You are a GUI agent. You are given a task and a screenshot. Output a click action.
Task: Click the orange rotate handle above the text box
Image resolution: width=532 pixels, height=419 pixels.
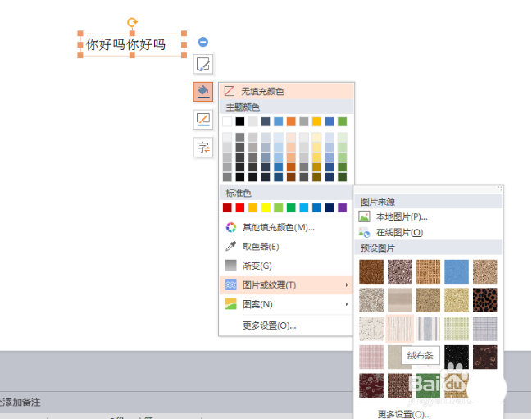(x=133, y=22)
